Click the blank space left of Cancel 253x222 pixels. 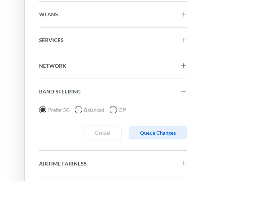(61, 133)
